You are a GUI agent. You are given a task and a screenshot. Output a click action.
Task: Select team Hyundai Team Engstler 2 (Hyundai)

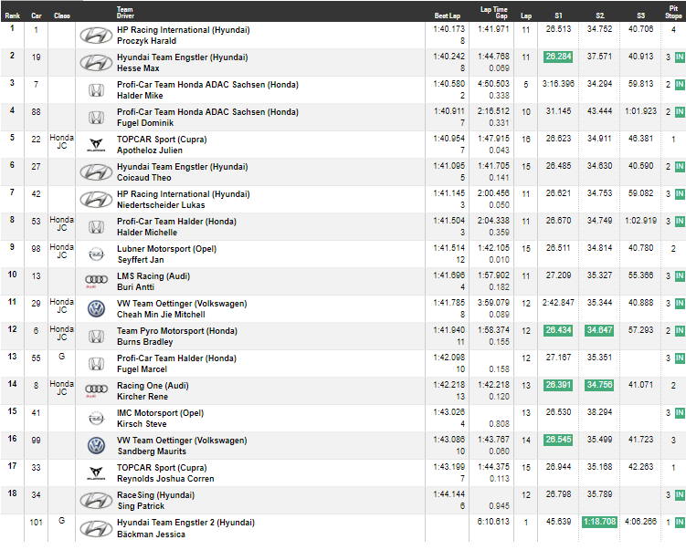[186, 523]
